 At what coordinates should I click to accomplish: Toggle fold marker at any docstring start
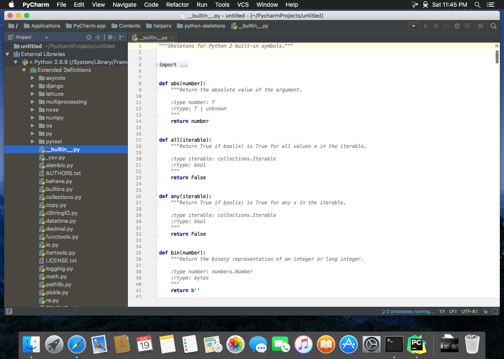point(157,203)
